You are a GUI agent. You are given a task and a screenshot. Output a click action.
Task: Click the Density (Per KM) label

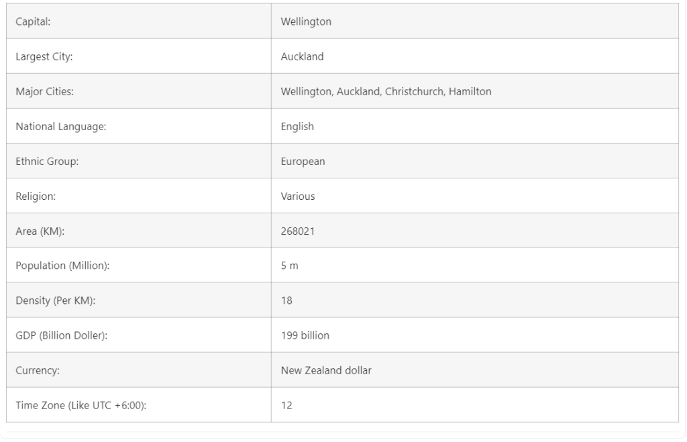[56, 300]
